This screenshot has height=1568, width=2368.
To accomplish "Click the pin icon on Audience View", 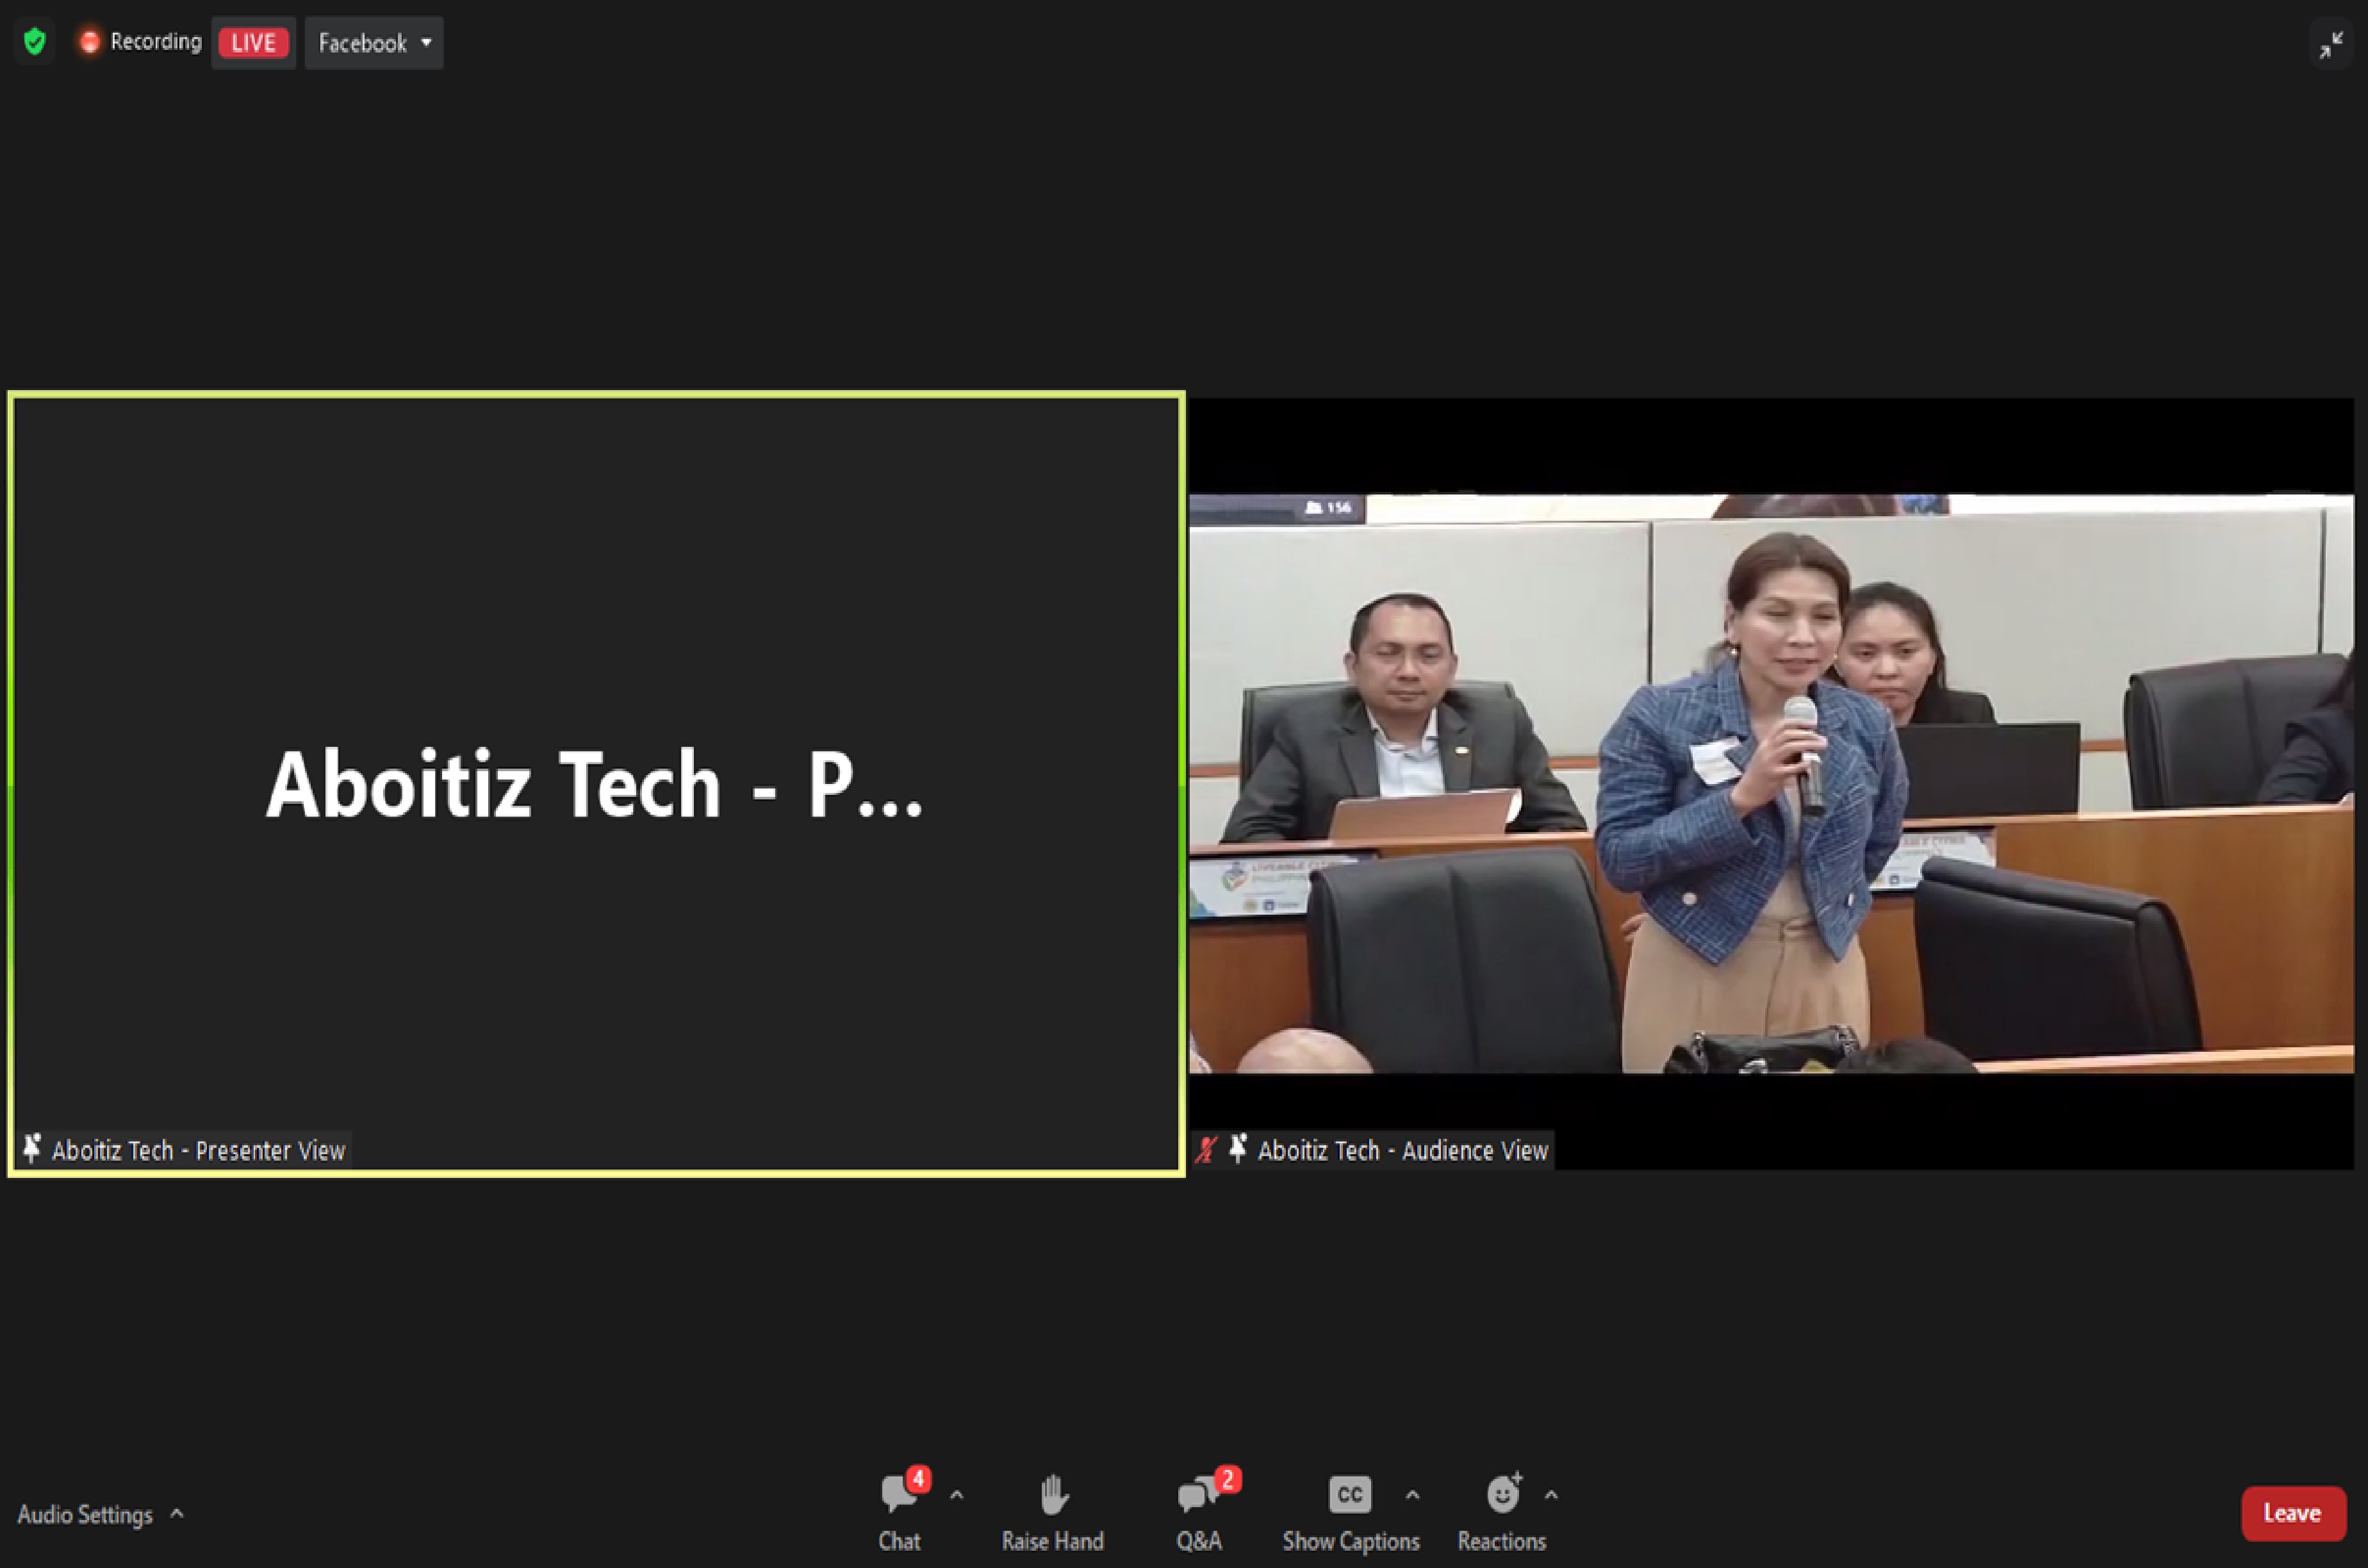I will 1238,1149.
